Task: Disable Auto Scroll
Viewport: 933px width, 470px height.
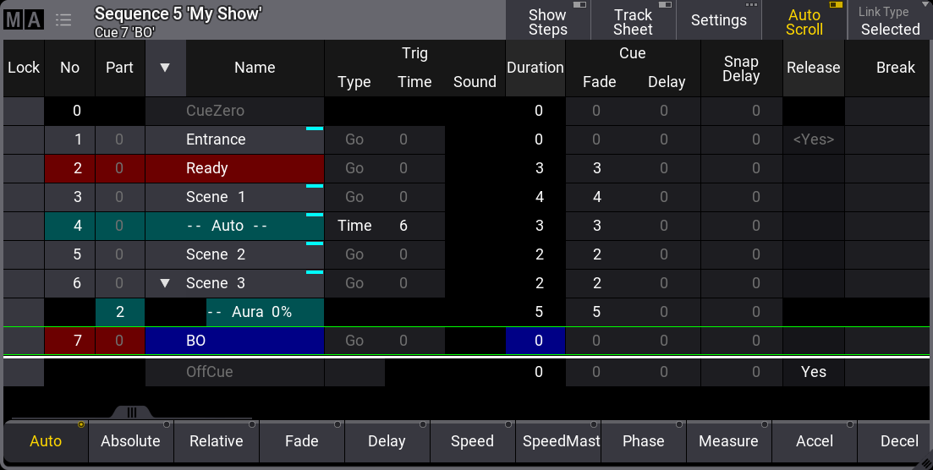Action: pyautogui.click(x=804, y=21)
